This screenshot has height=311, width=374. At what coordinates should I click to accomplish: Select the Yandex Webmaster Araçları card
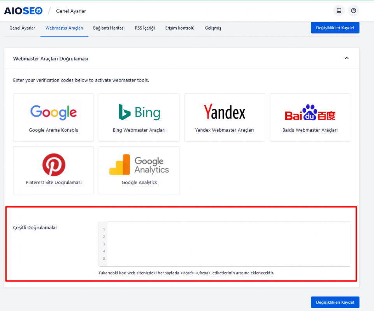pos(224,117)
